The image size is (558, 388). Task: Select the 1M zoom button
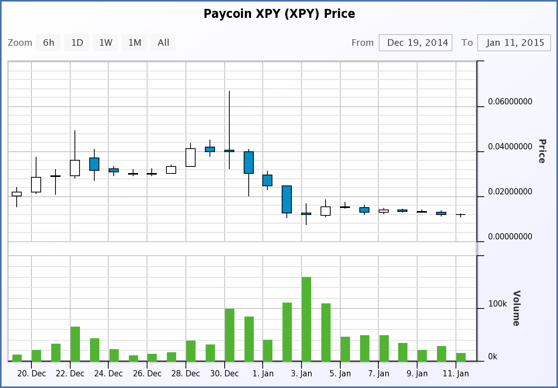[x=135, y=43]
